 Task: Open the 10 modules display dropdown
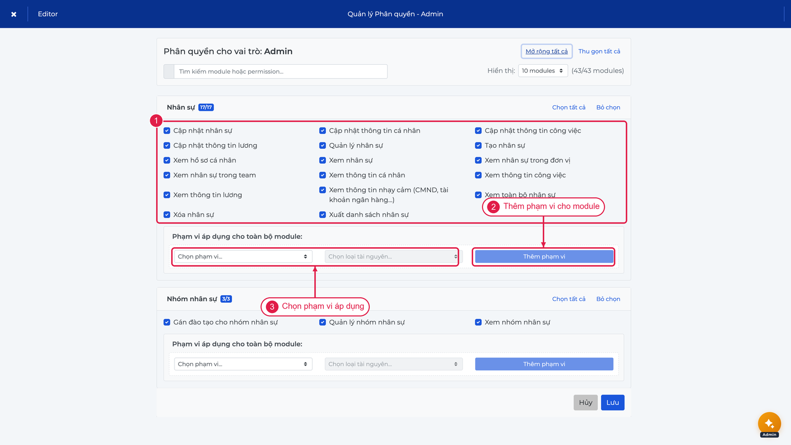click(x=543, y=71)
